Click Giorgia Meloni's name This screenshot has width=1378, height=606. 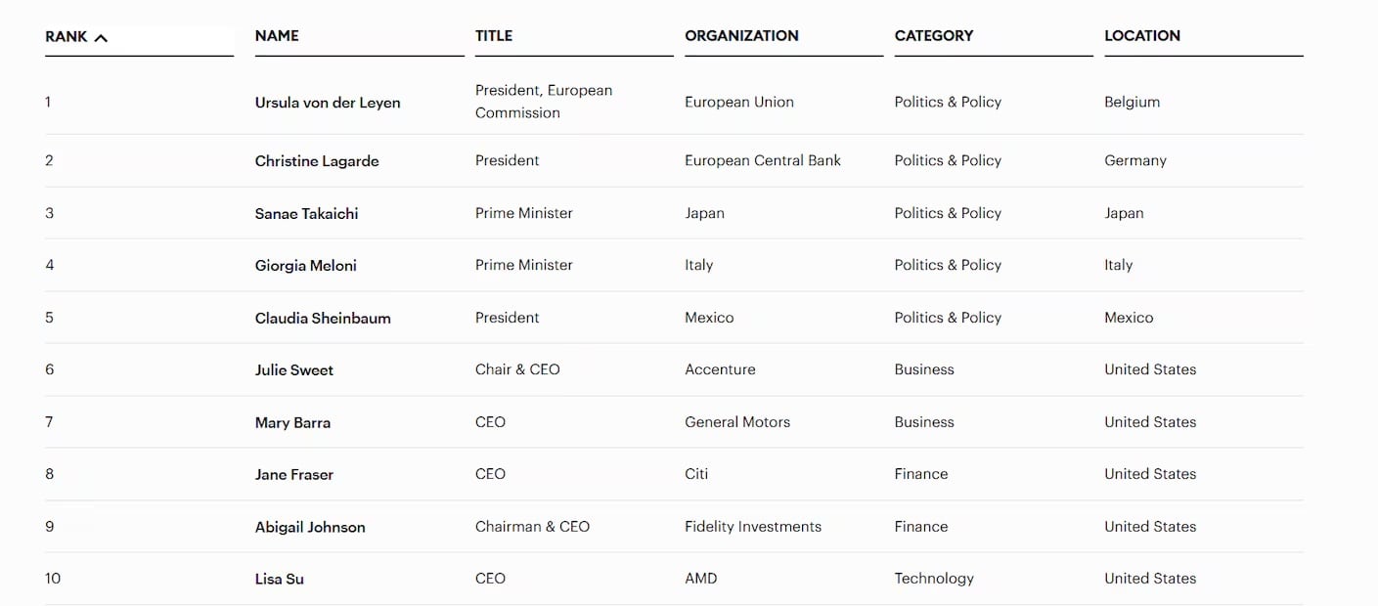[303, 265]
